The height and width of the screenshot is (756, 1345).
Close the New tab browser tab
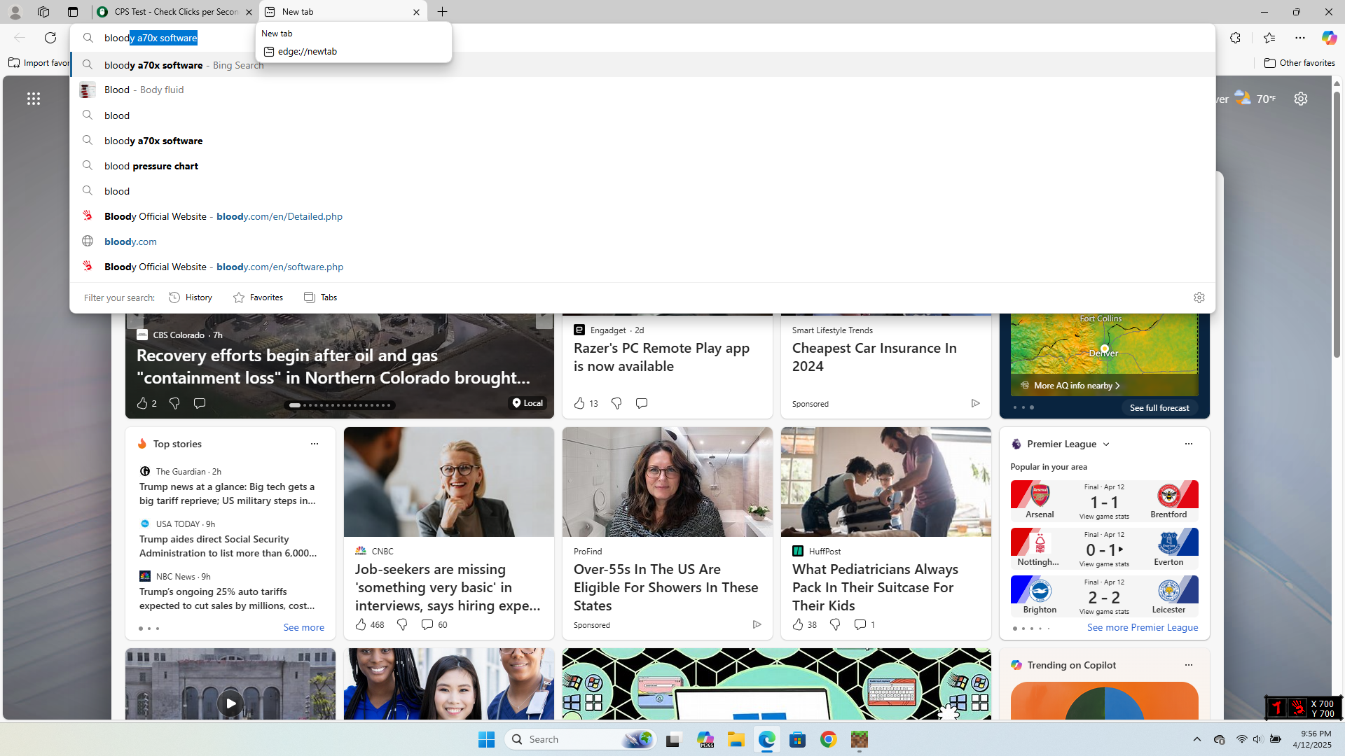pos(416,12)
